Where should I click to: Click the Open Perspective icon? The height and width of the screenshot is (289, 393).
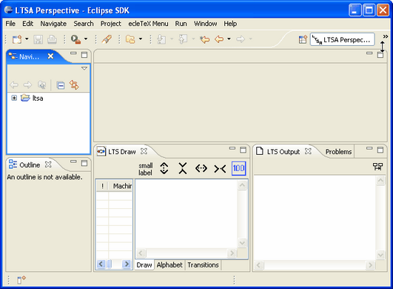[x=303, y=39]
